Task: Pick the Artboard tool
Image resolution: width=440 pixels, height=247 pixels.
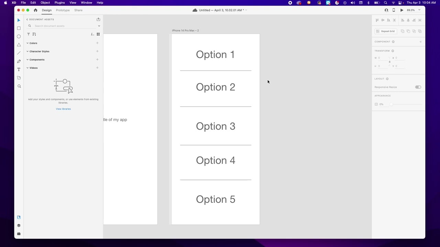Action: pos(19,78)
